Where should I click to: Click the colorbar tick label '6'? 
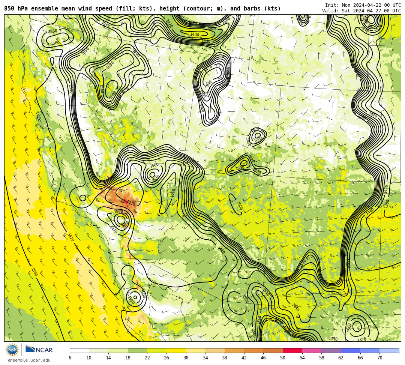pyautogui.click(x=70, y=358)
